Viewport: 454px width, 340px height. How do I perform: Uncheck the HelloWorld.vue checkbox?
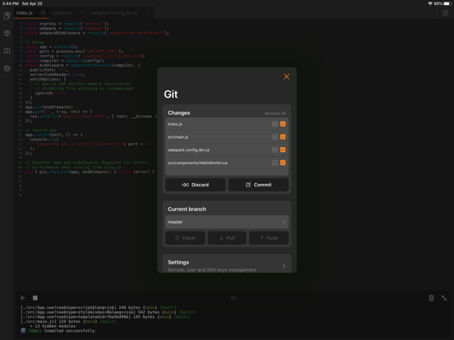(x=283, y=163)
